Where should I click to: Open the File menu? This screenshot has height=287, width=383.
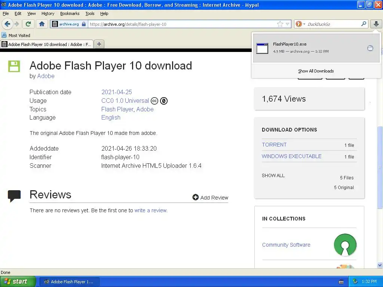6,13
